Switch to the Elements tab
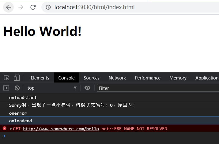The height and width of the screenshot is (144, 219). tap(40, 78)
